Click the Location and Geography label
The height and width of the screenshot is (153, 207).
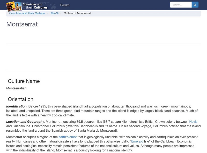click(25, 122)
